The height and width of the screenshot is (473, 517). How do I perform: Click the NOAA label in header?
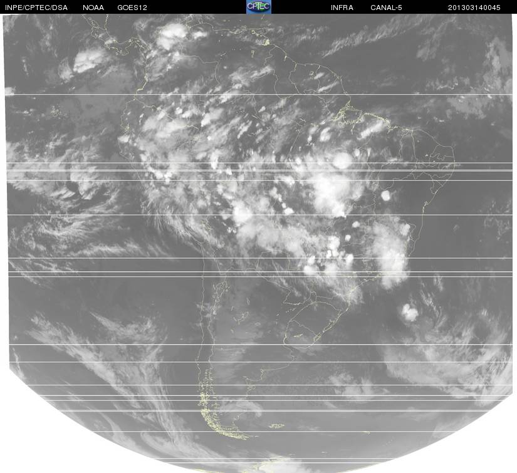tap(93, 8)
